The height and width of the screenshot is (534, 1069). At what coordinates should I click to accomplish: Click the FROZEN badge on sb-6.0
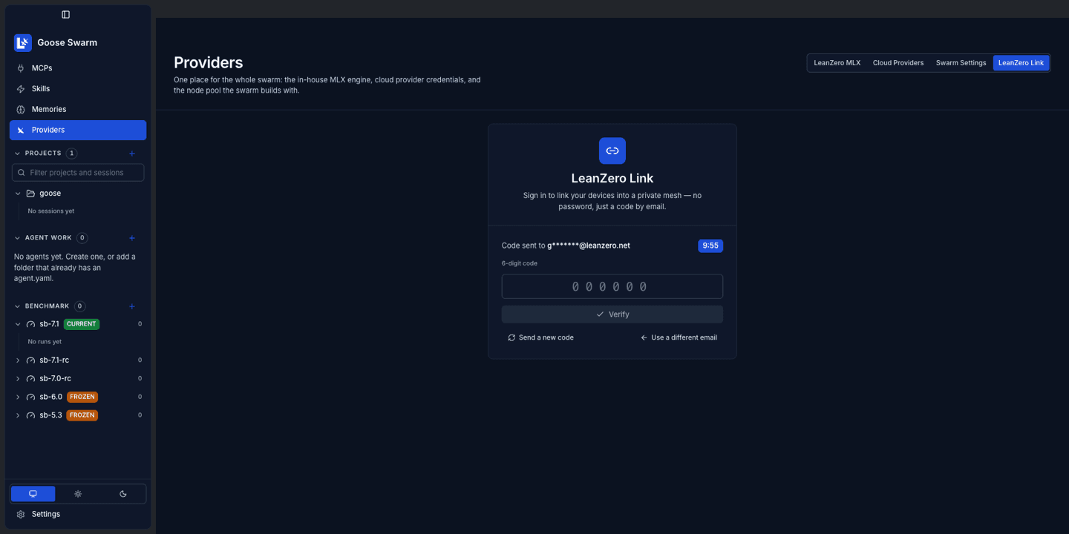[82, 397]
